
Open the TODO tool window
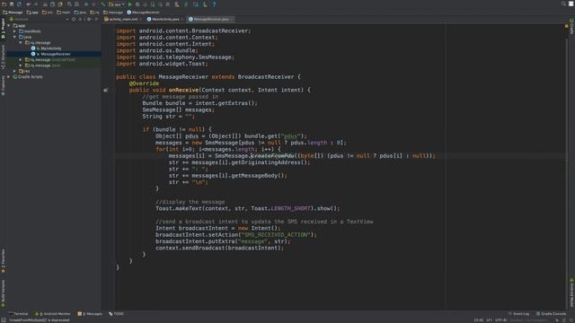[x=117, y=314]
